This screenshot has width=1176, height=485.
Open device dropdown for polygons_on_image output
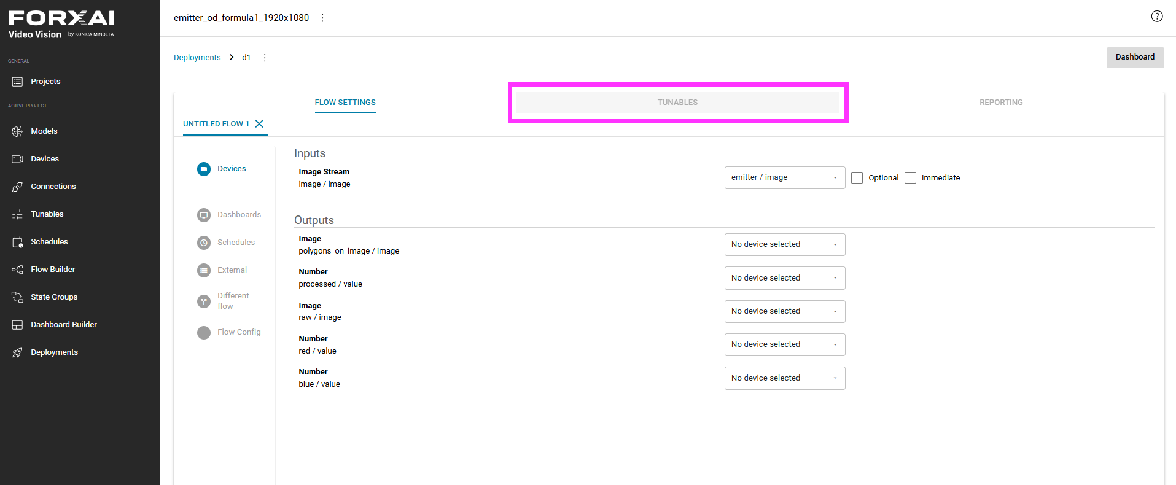(785, 244)
